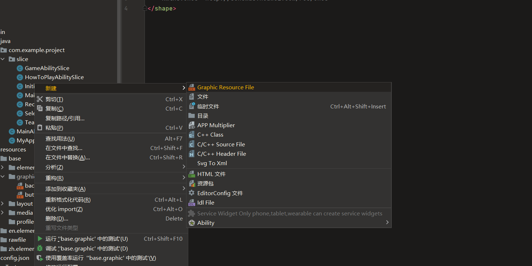
Task: Click the HTML 文件 icon
Action: click(x=192, y=174)
